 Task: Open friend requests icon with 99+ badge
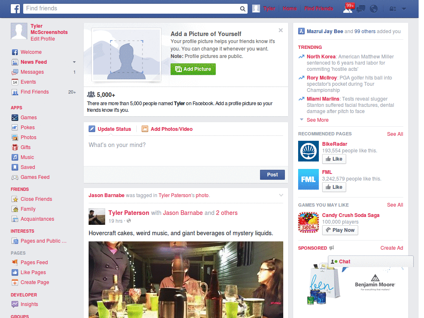click(348, 8)
